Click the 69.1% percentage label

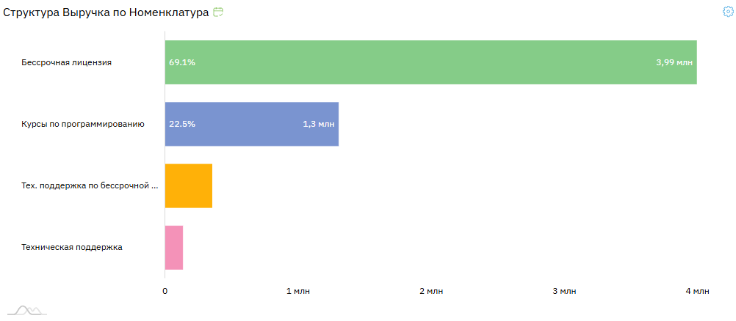coord(182,62)
